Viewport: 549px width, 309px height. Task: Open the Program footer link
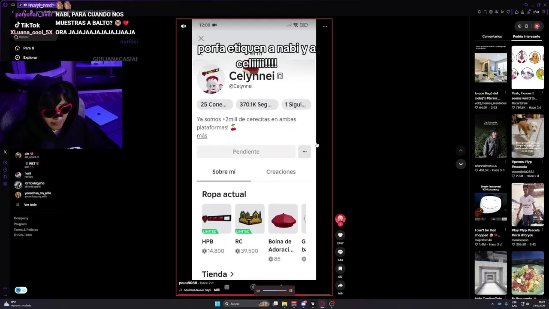pos(20,224)
